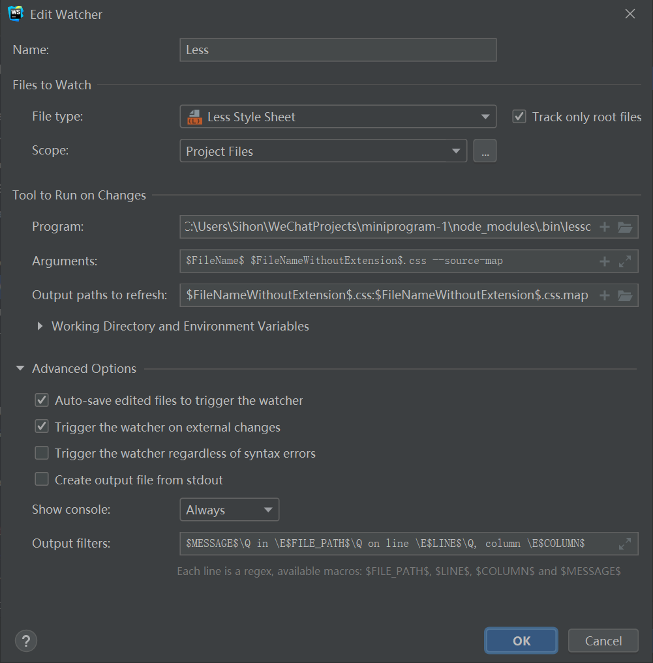Enable triggering the watcher regardless of syntax errors
653x663 pixels.
tap(41, 452)
